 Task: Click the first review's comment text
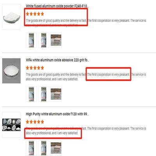(x=86, y=23)
